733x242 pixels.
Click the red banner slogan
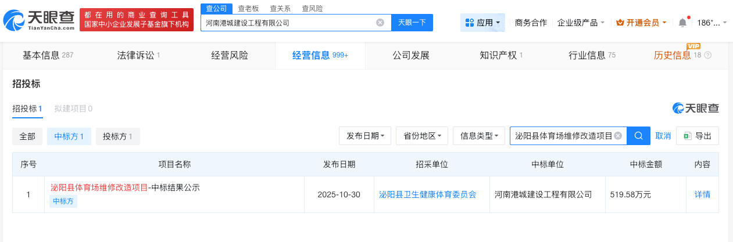pos(137,19)
